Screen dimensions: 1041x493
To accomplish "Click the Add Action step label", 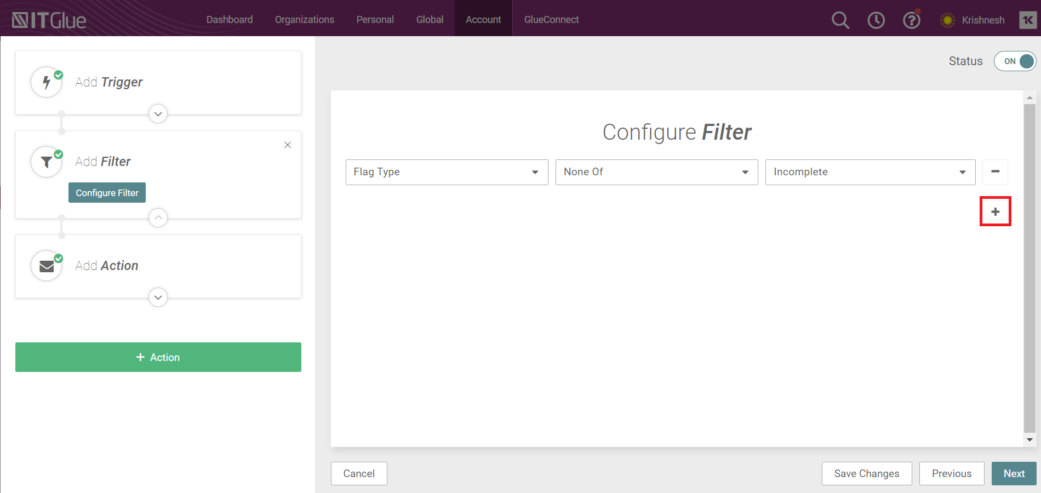I will pos(107,266).
